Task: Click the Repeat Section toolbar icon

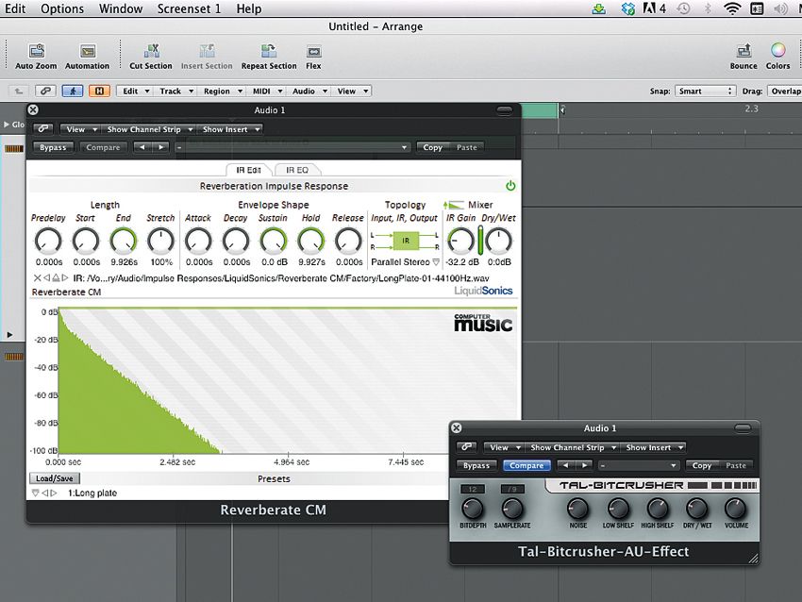Action: click(268, 57)
